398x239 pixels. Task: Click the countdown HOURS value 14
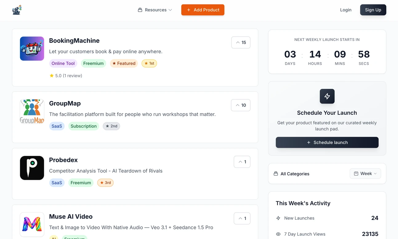click(x=315, y=54)
